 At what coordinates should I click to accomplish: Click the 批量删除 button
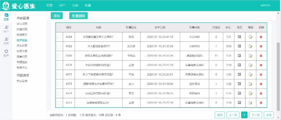[78, 16]
